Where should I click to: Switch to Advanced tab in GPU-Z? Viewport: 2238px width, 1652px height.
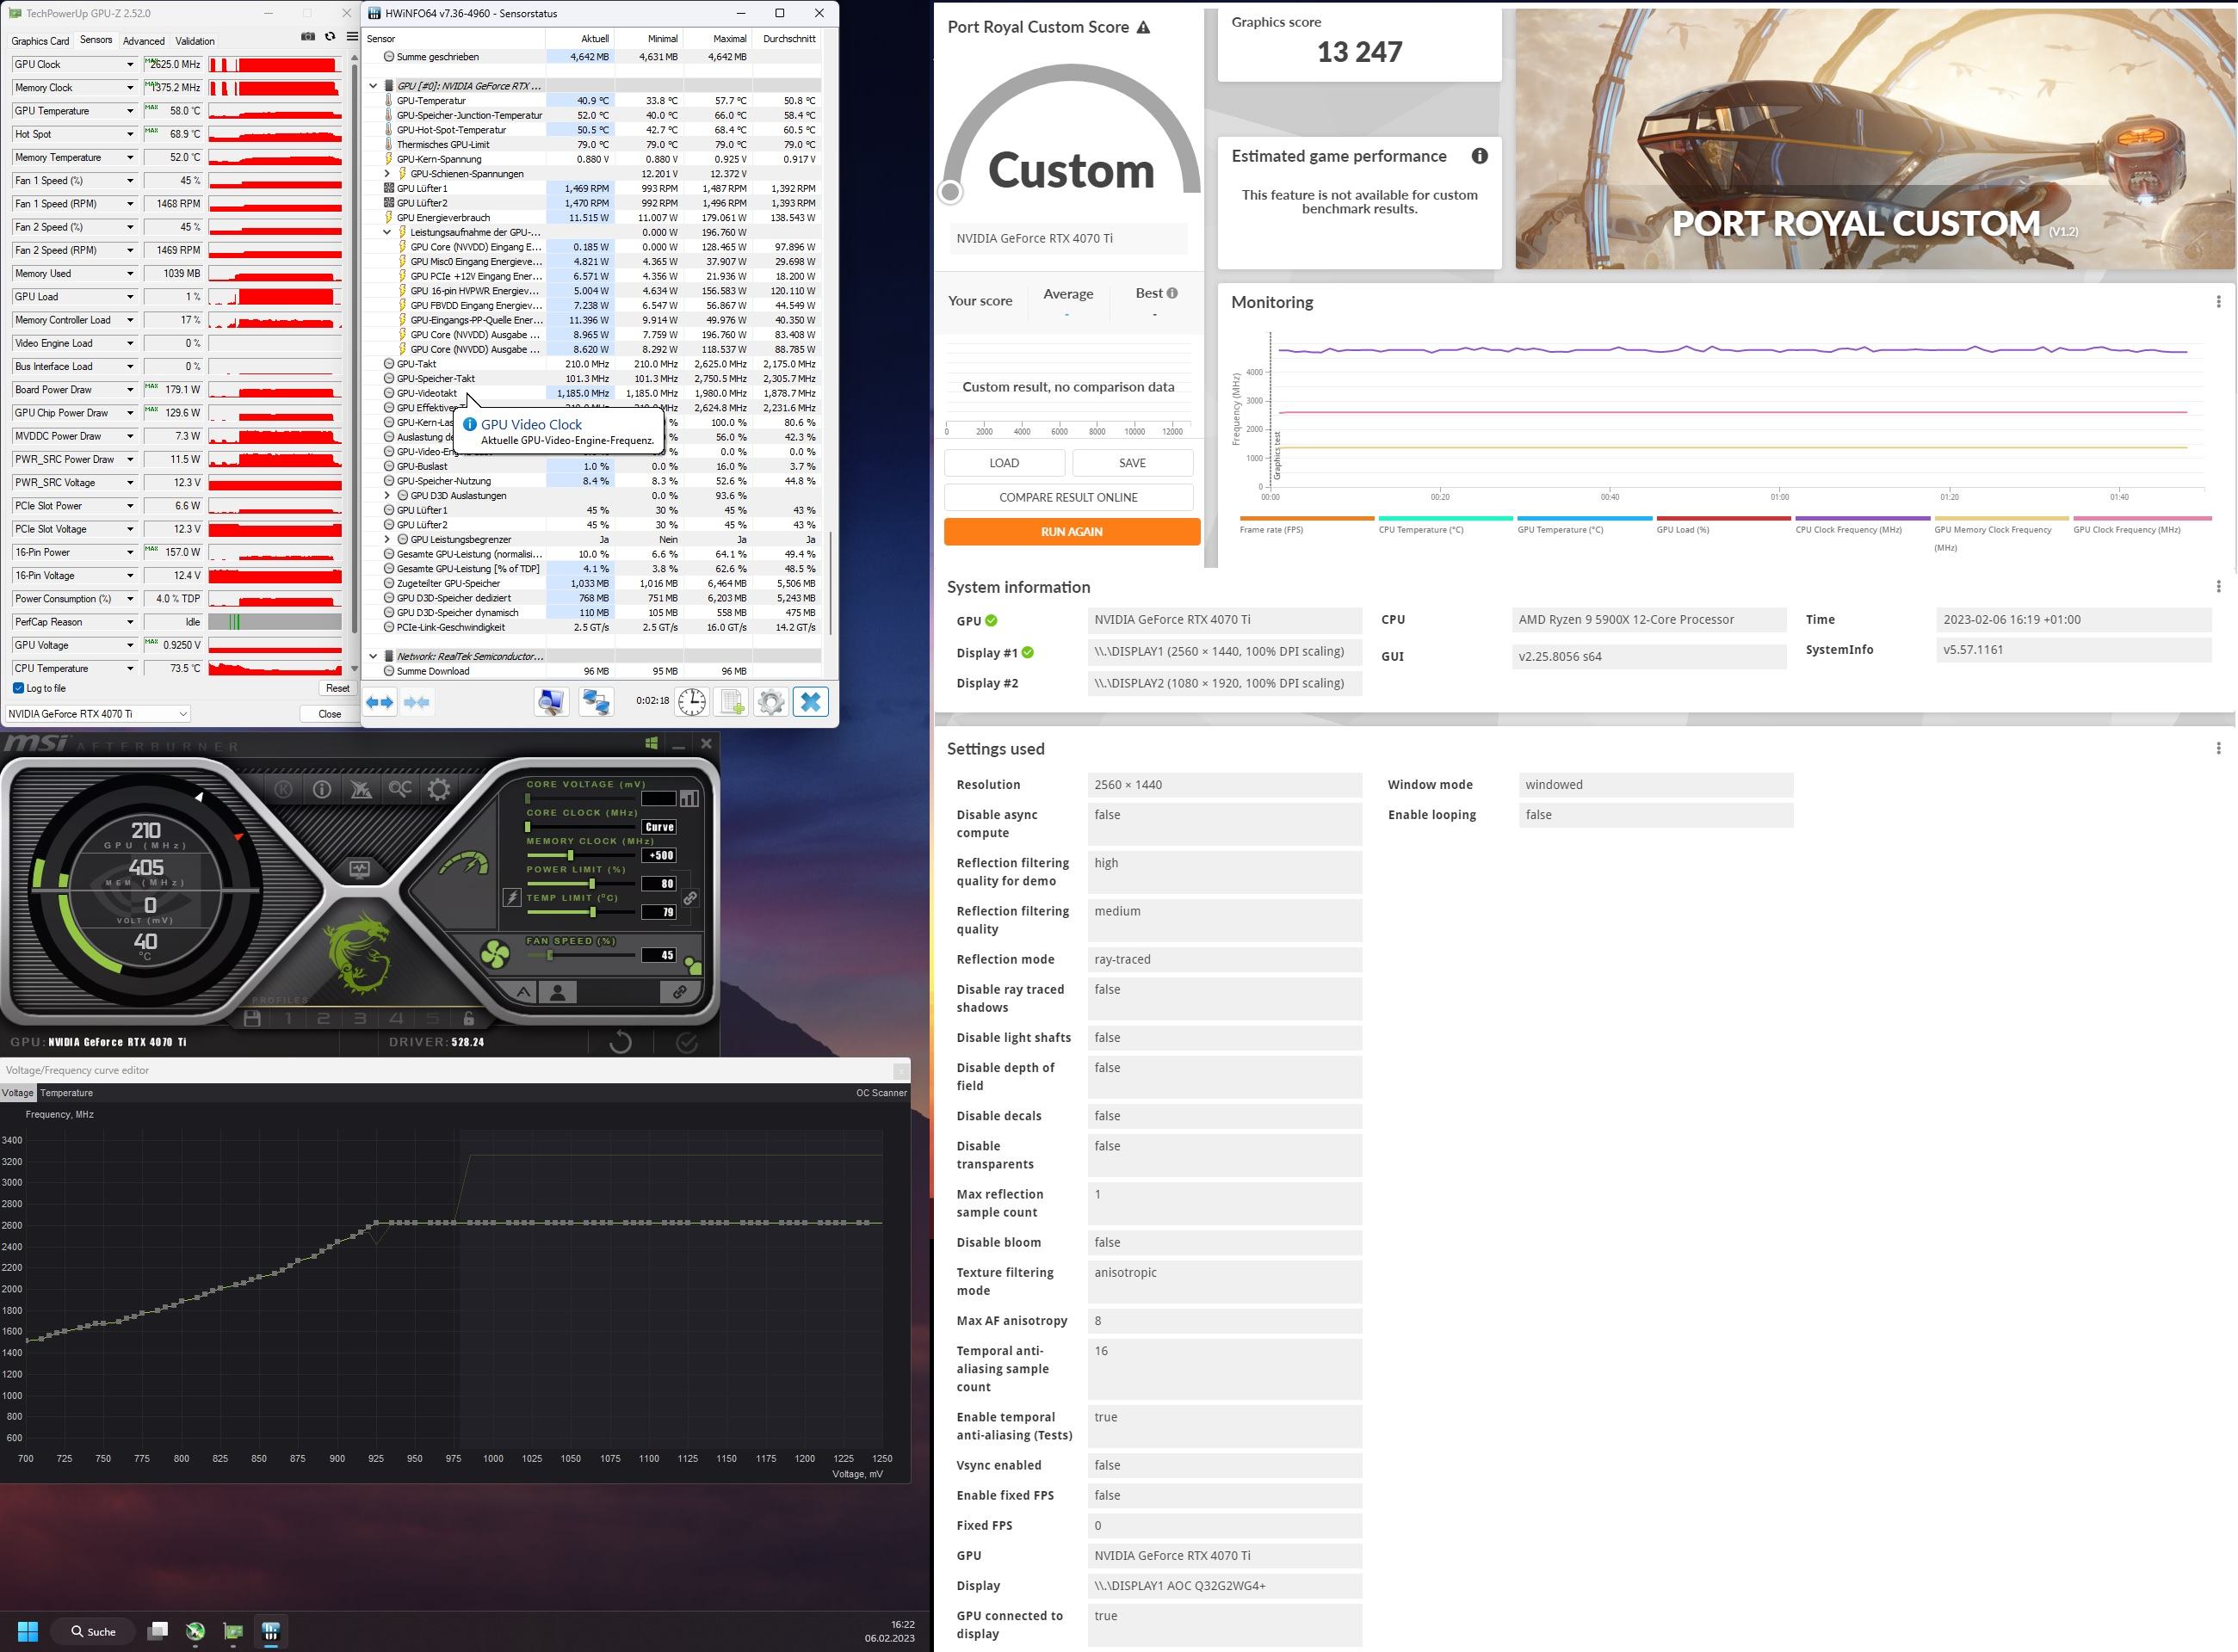tap(144, 41)
